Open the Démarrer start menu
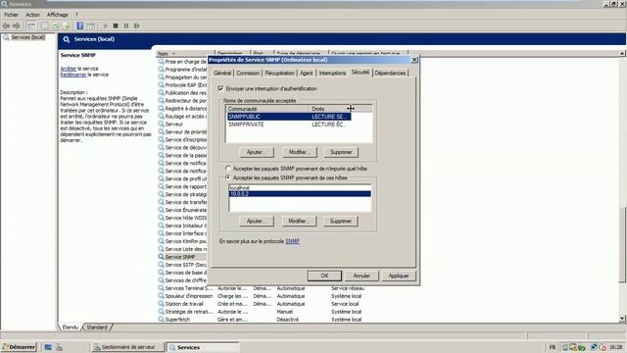This screenshot has height=353, width=627. click(19, 347)
